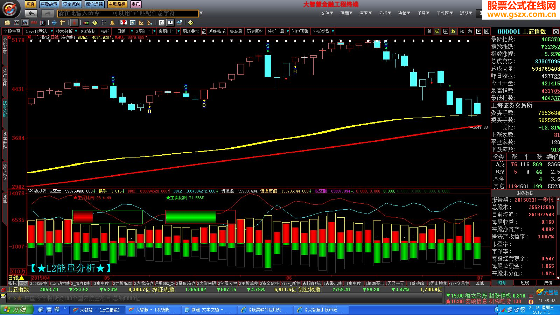Open the 工作区 dropdown menu
The width and height of the screenshot is (560, 315).
(445, 13)
